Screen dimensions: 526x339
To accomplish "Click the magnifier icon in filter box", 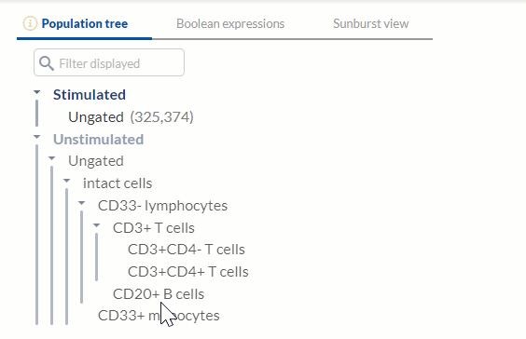I will (47, 63).
